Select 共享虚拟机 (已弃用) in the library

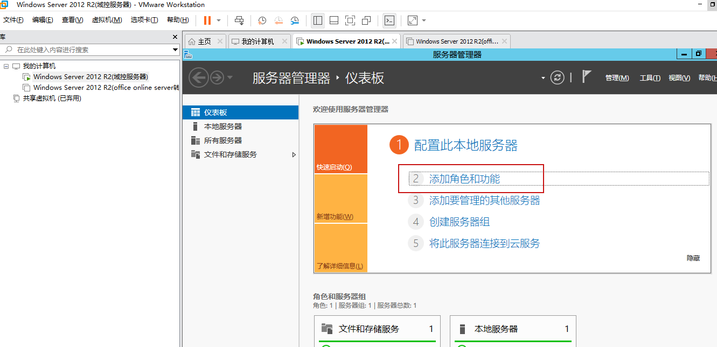(x=52, y=98)
